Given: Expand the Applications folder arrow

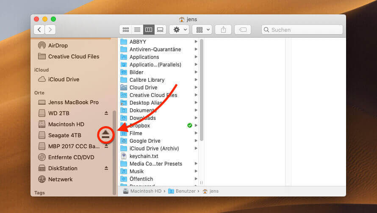Looking at the screenshot, I should point(196,57).
